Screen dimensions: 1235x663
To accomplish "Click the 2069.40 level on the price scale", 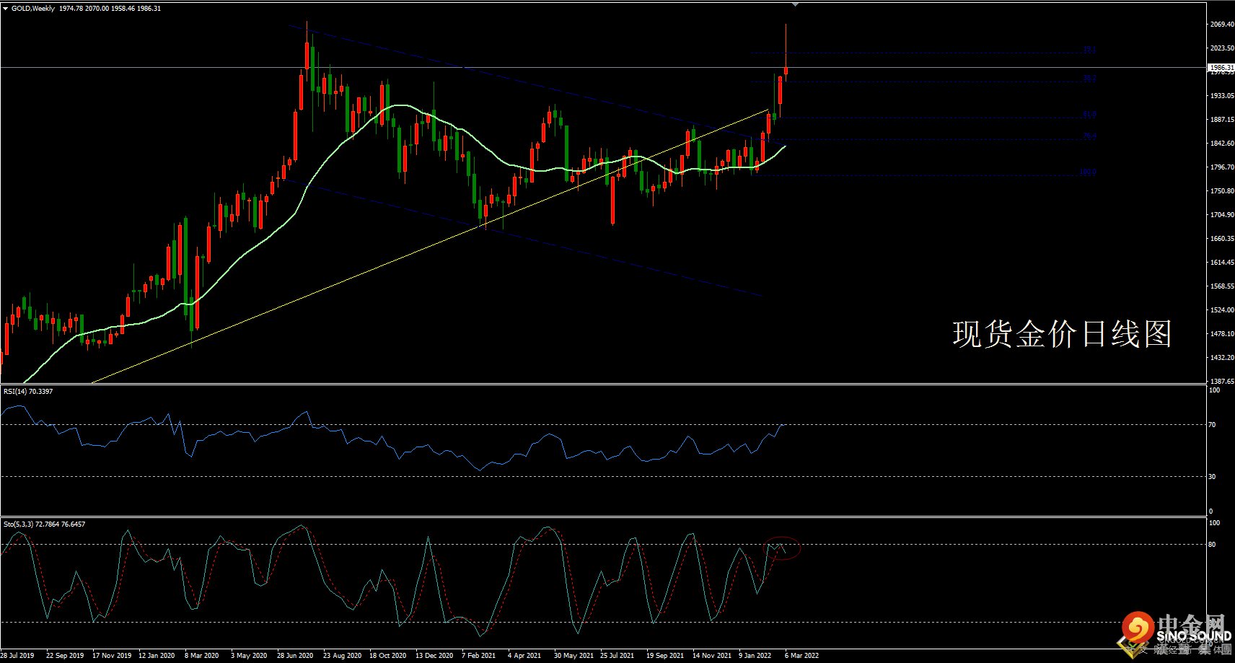I will 1222,25.
